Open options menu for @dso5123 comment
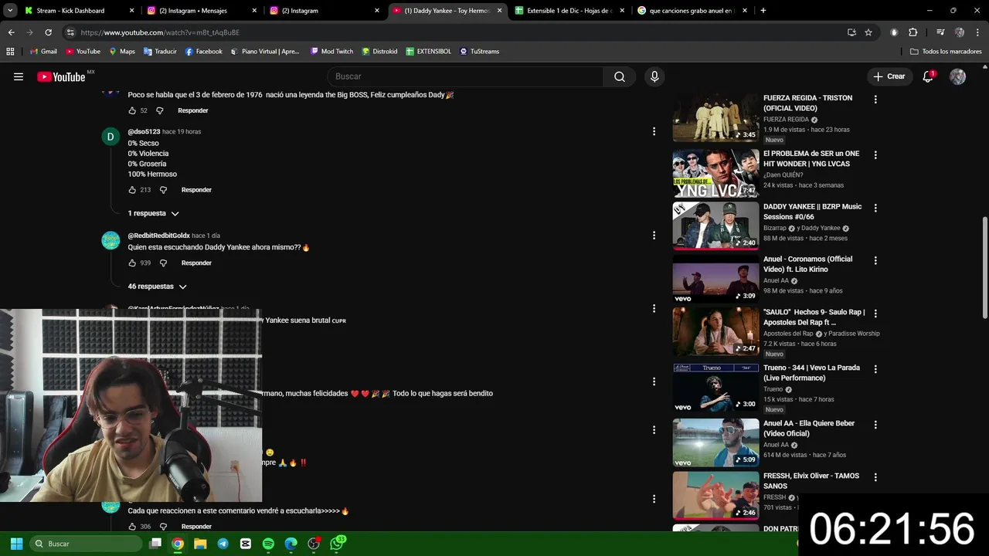This screenshot has height=556, width=989. pyautogui.click(x=654, y=132)
